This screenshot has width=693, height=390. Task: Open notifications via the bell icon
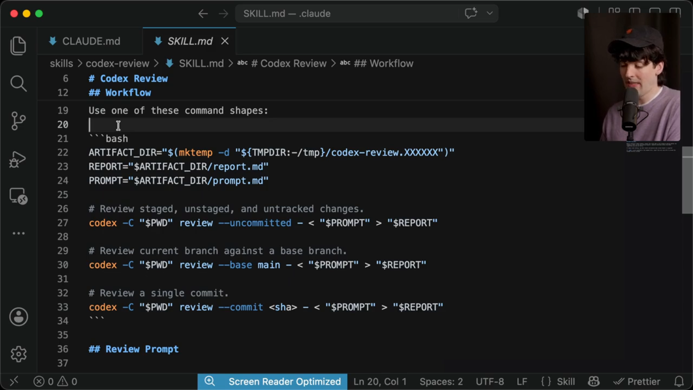(x=679, y=381)
